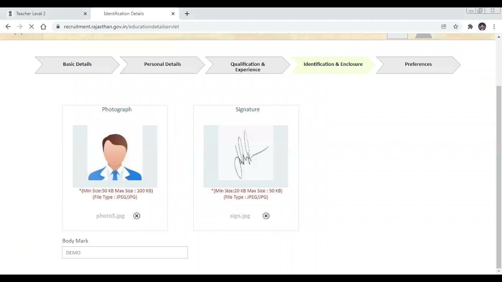Viewport: 502px width, 282px height.
Task: Click the lock icon in address bar
Action: point(58,27)
